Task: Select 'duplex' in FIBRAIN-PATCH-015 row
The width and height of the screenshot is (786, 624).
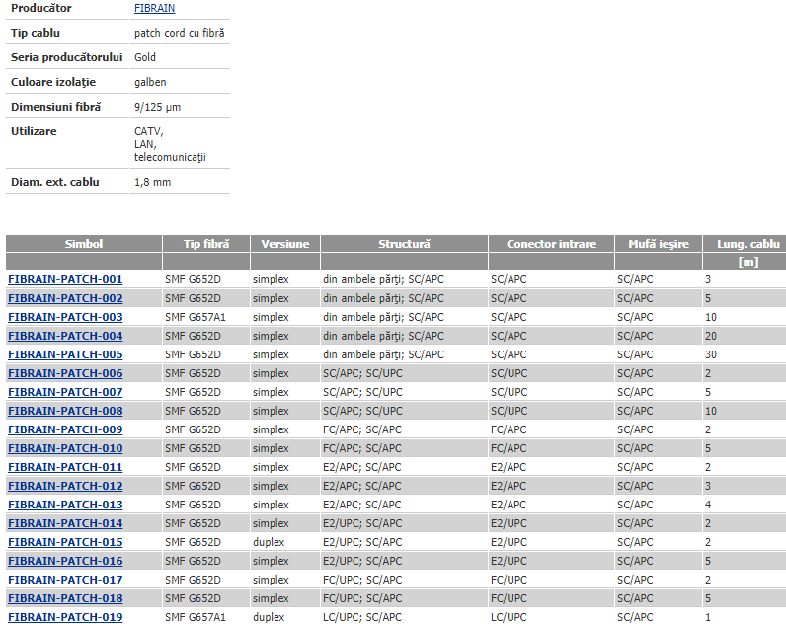Action: pos(269,542)
